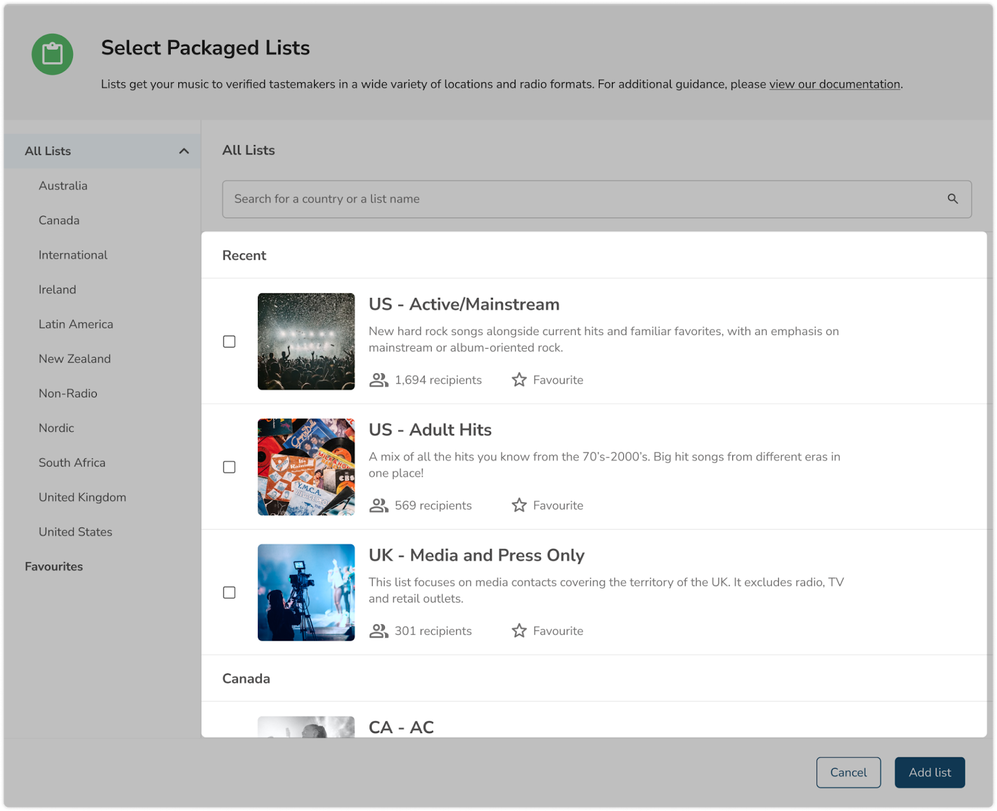This screenshot has height=811, width=997.
Task: Click the US - Adult Hits thumbnail
Action: click(x=306, y=467)
